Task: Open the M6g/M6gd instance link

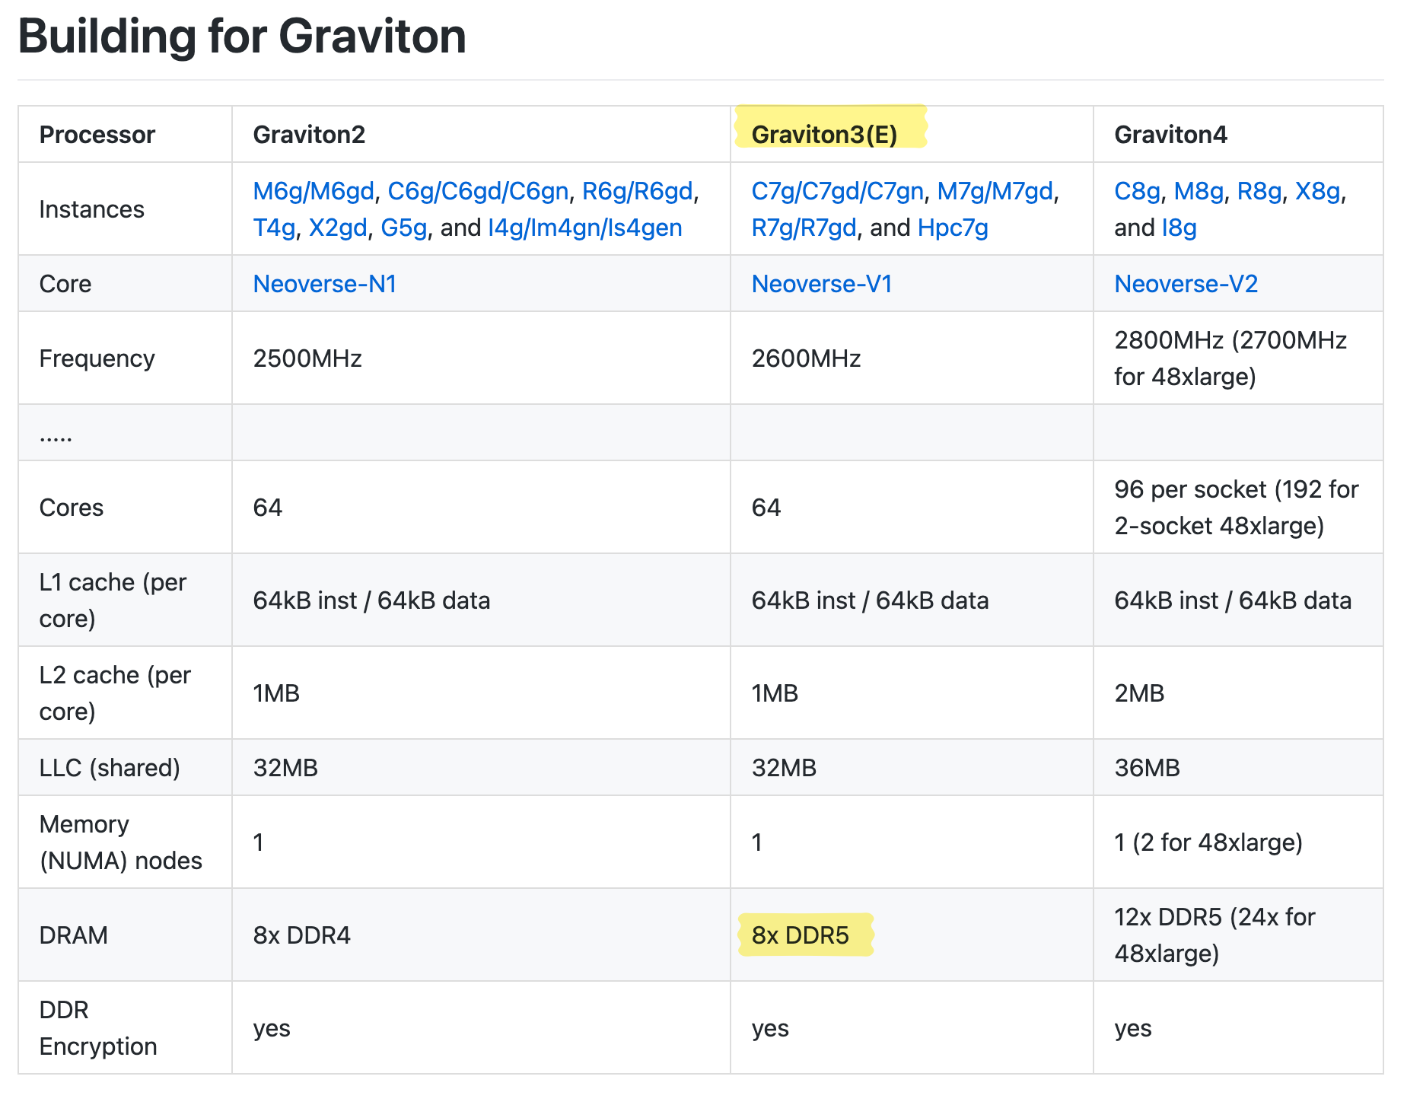Action: [314, 191]
